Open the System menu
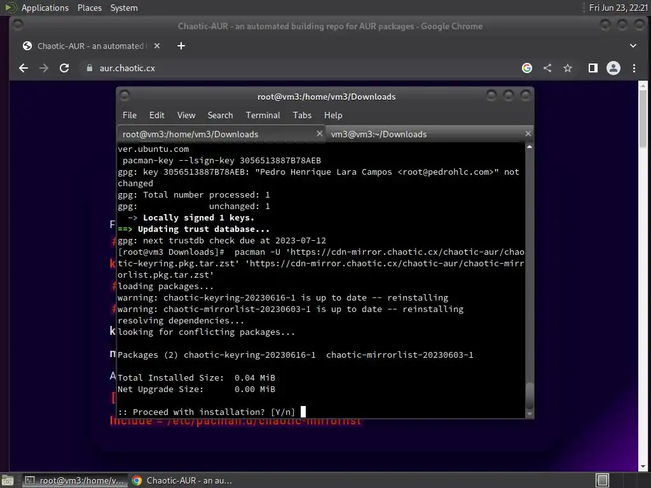Image resolution: width=651 pixels, height=488 pixels. point(124,8)
